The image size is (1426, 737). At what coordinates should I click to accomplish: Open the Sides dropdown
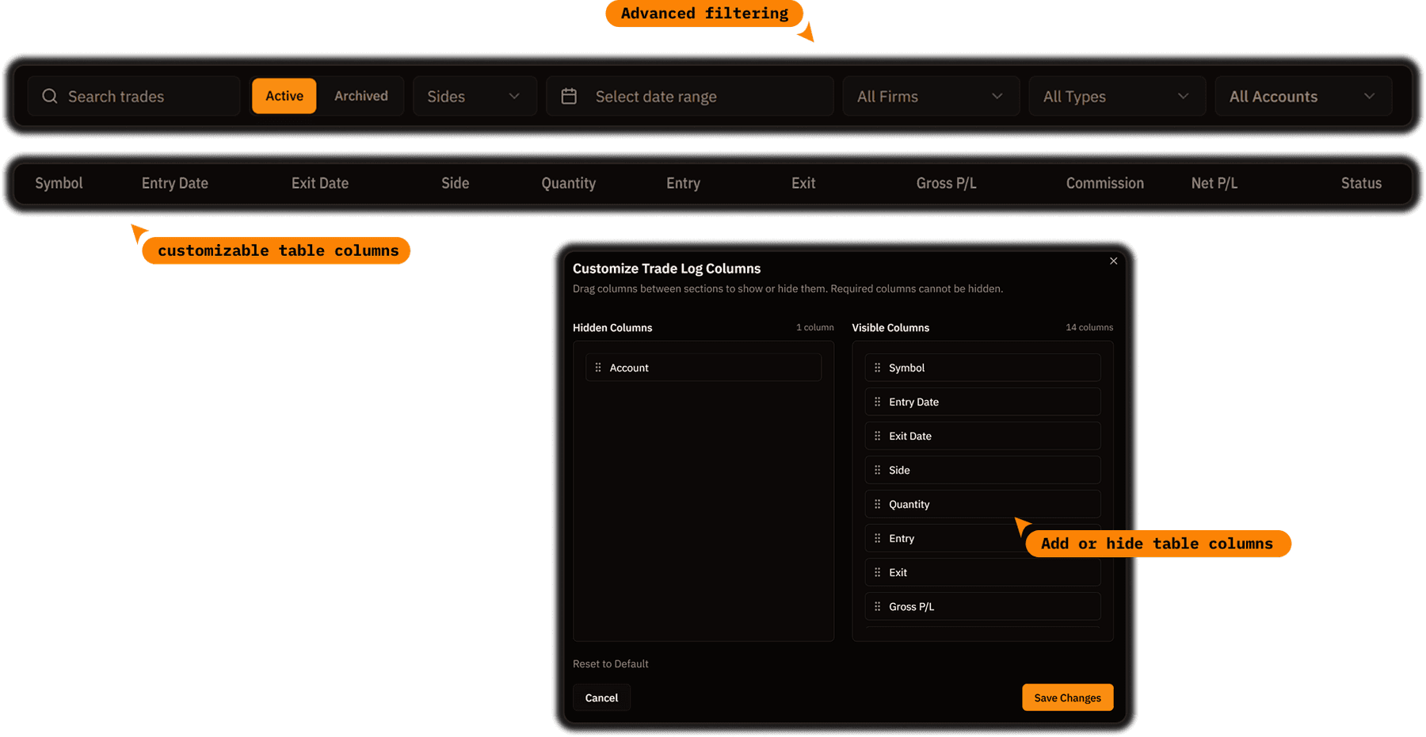pos(475,96)
